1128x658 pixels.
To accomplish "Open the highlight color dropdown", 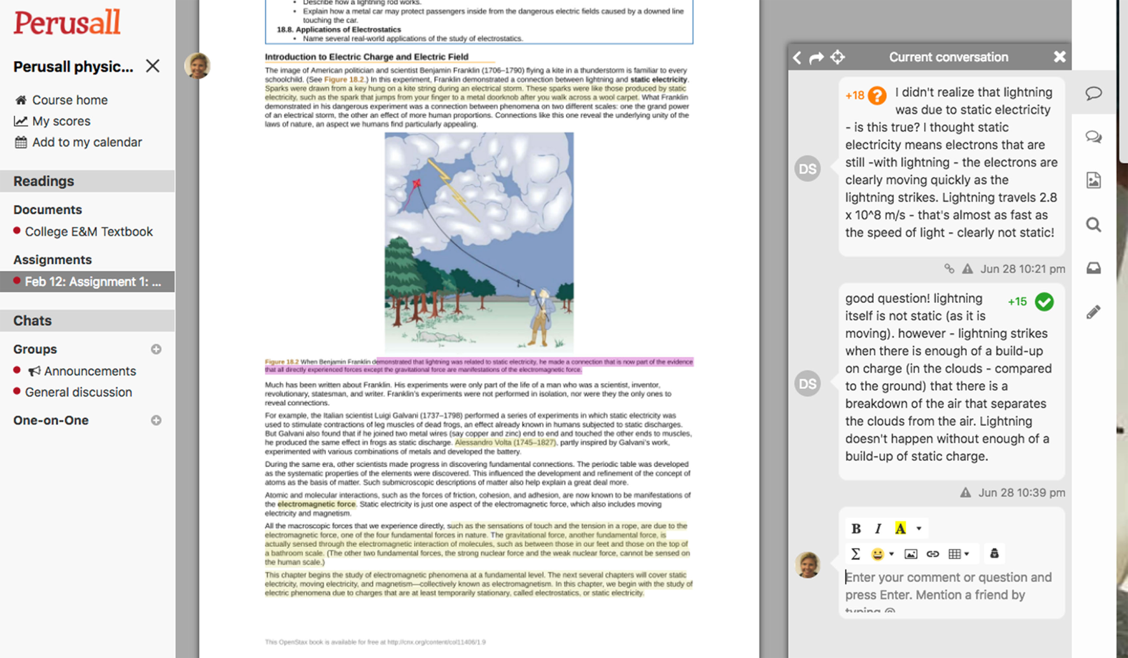I will (x=917, y=528).
